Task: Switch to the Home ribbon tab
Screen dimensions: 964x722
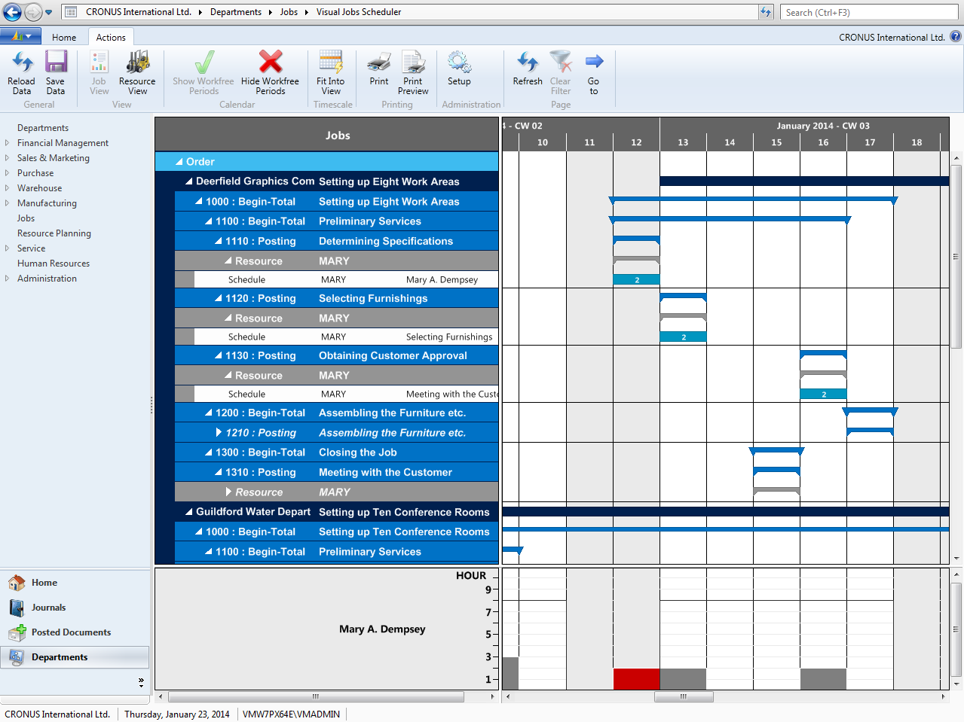Action: (x=64, y=38)
